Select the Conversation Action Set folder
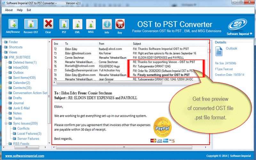256x160 pixels. point(30,93)
